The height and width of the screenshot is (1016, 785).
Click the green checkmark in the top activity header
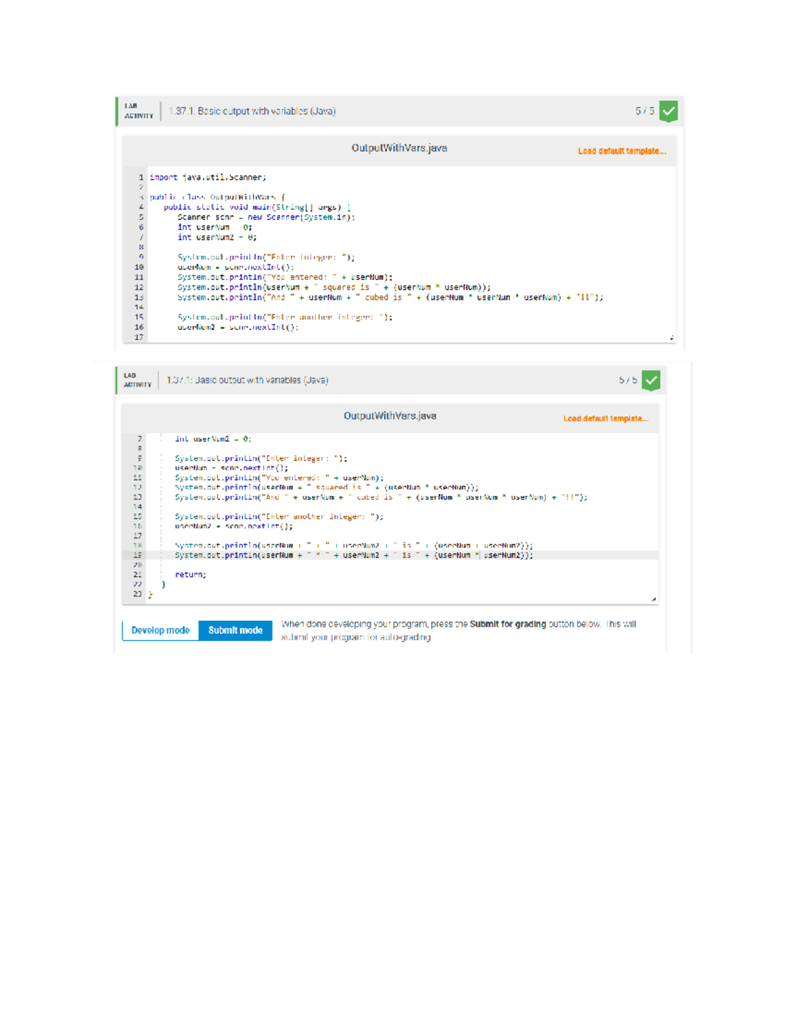pos(668,111)
